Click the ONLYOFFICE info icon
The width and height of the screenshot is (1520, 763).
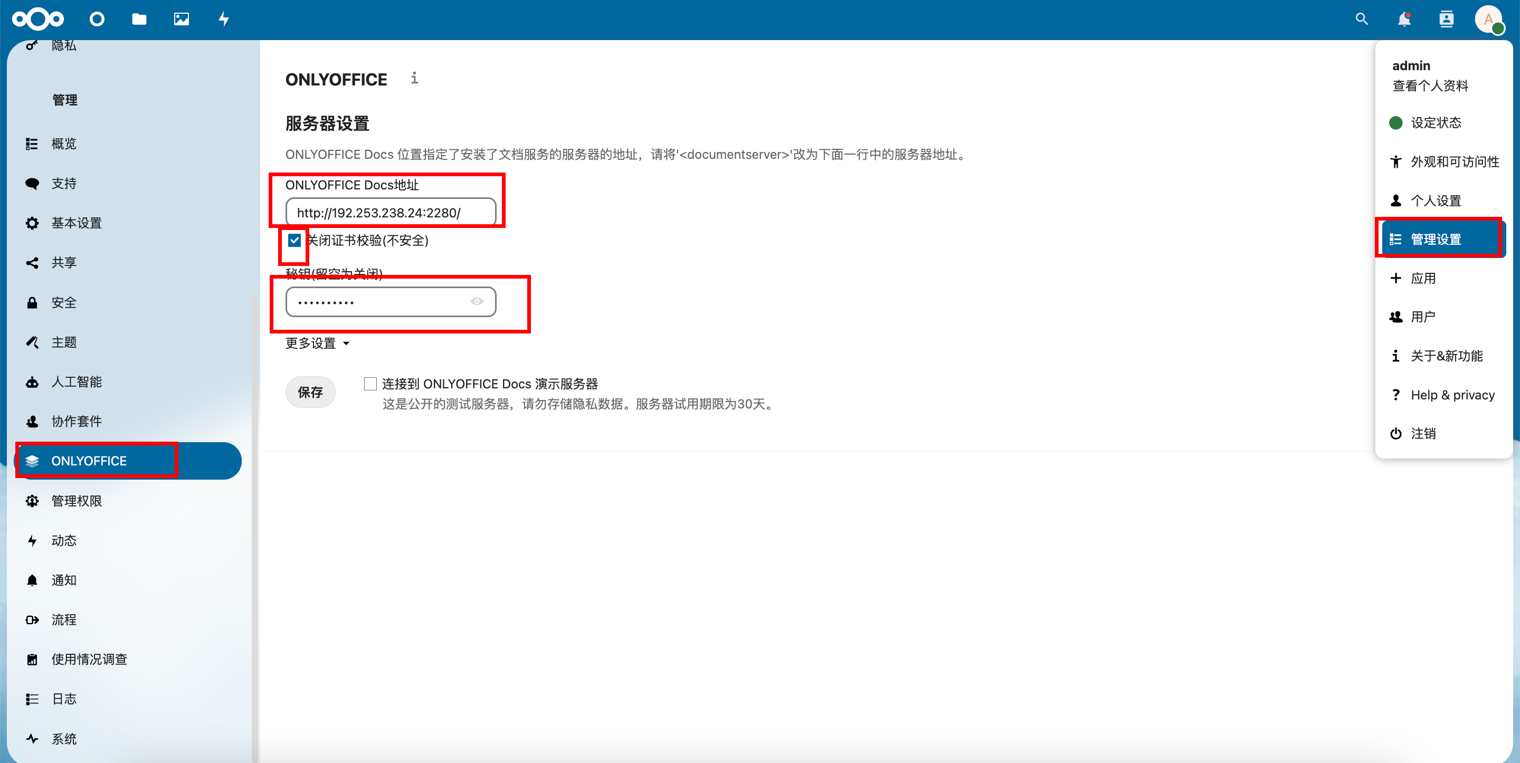click(x=415, y=78)
